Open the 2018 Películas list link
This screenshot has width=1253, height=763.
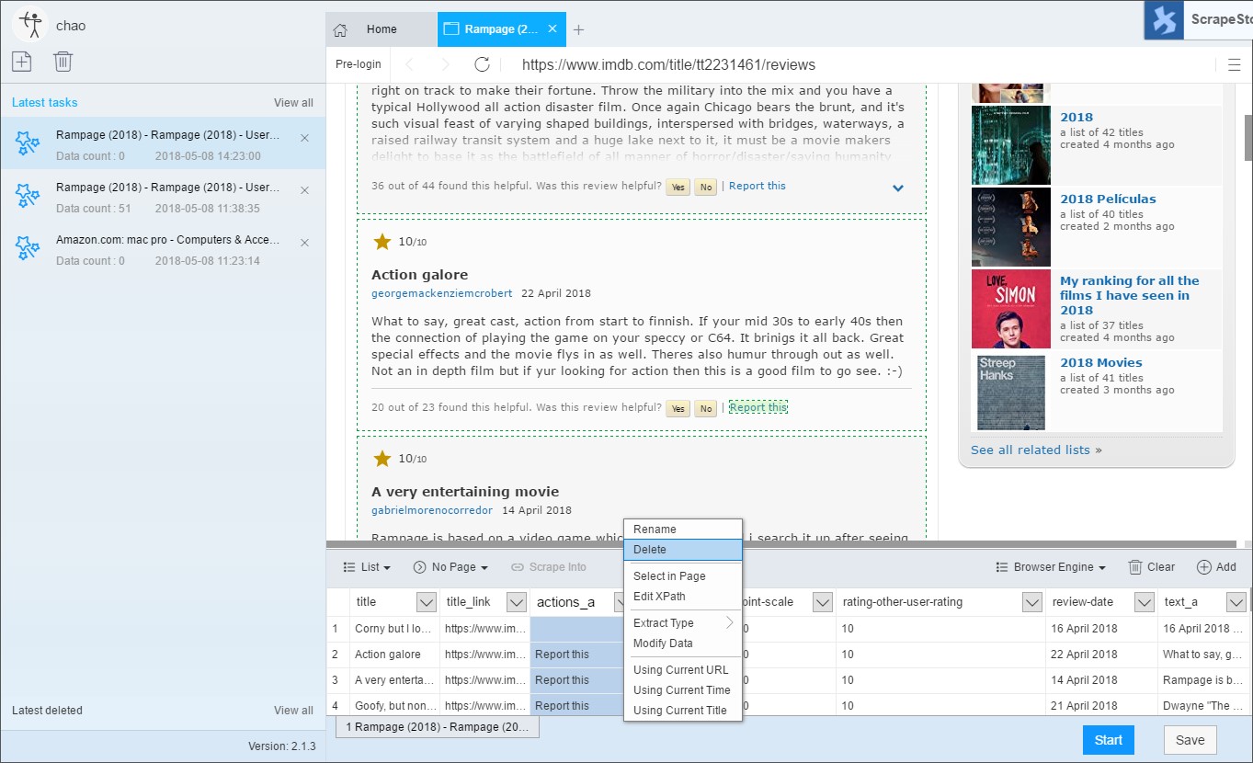click(1108, 199)
